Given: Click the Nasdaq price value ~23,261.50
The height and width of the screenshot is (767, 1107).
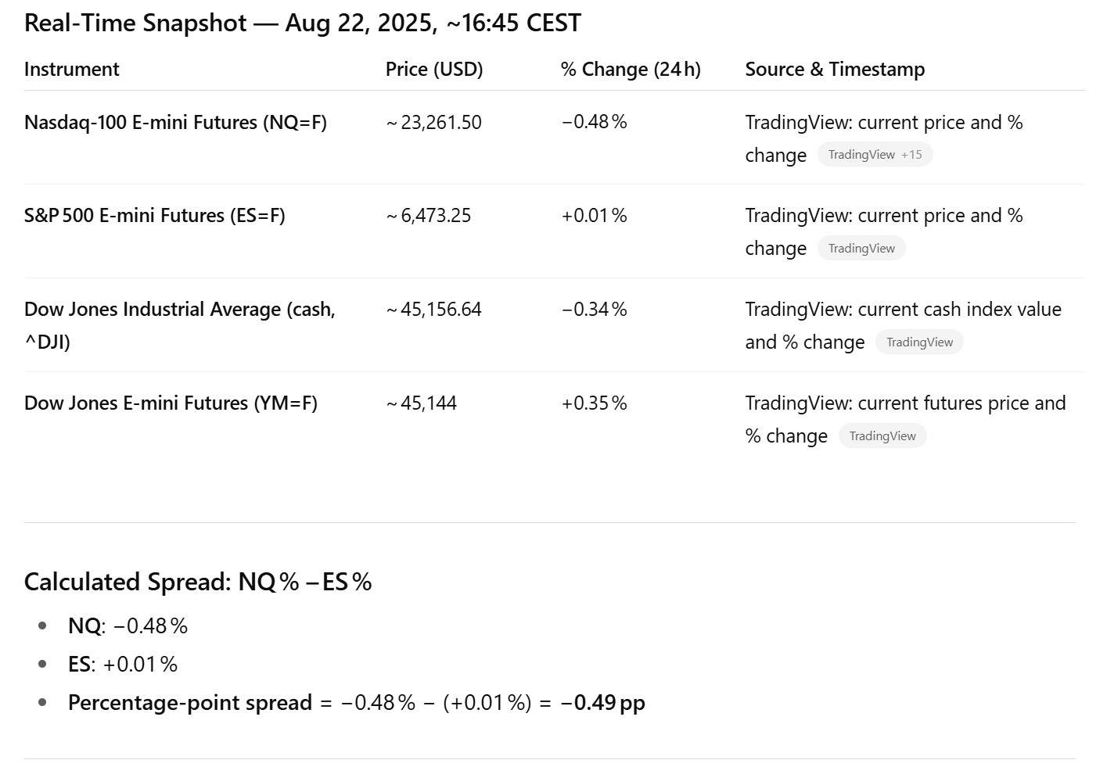Looking at the screenshot, I should (434, 123).
